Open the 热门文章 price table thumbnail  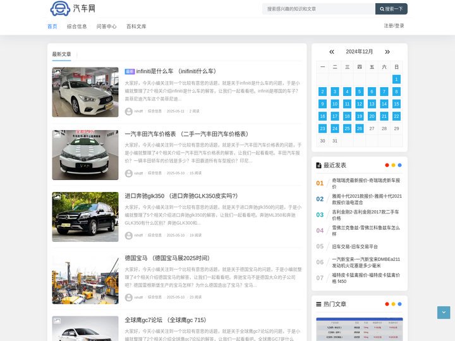(359, 329)
